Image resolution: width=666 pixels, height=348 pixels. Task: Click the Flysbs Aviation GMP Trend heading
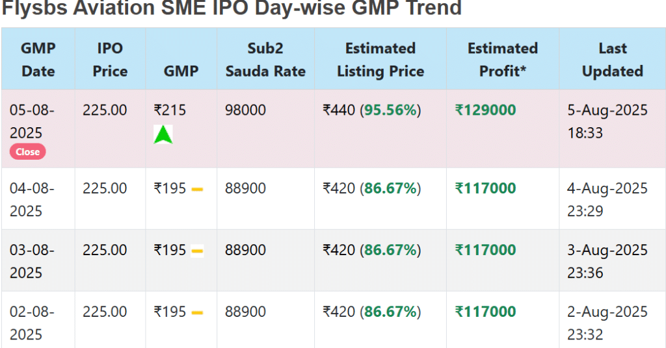(x=232, y=8)
